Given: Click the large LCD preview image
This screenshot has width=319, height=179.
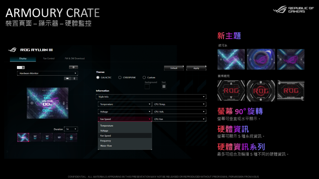Looking at the screenshot, I should (47, 103).
